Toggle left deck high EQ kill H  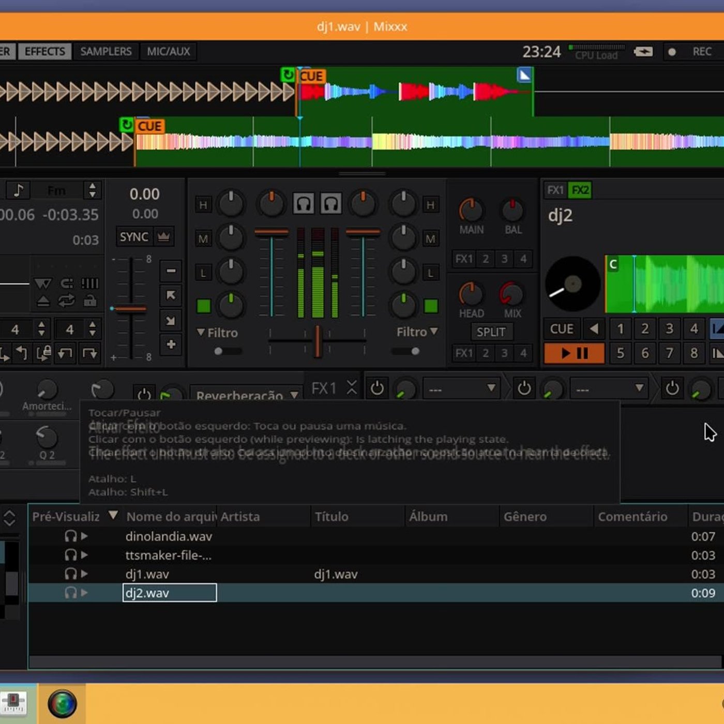tap(203, 205)
